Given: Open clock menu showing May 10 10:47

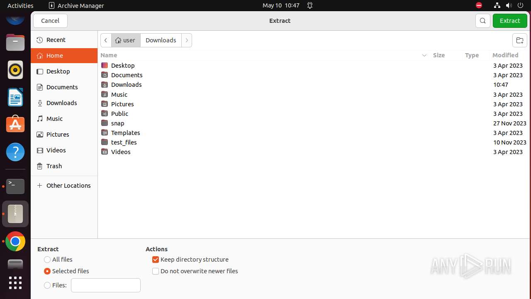Looking at the screenshot, I should click(x=281, y=5).
